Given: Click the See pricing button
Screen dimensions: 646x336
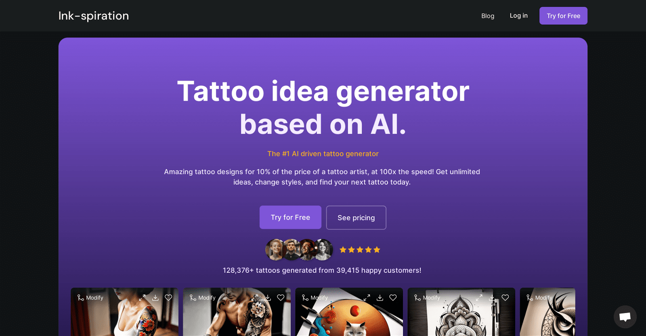Looking at the screenshot, I should pos(356,218).
